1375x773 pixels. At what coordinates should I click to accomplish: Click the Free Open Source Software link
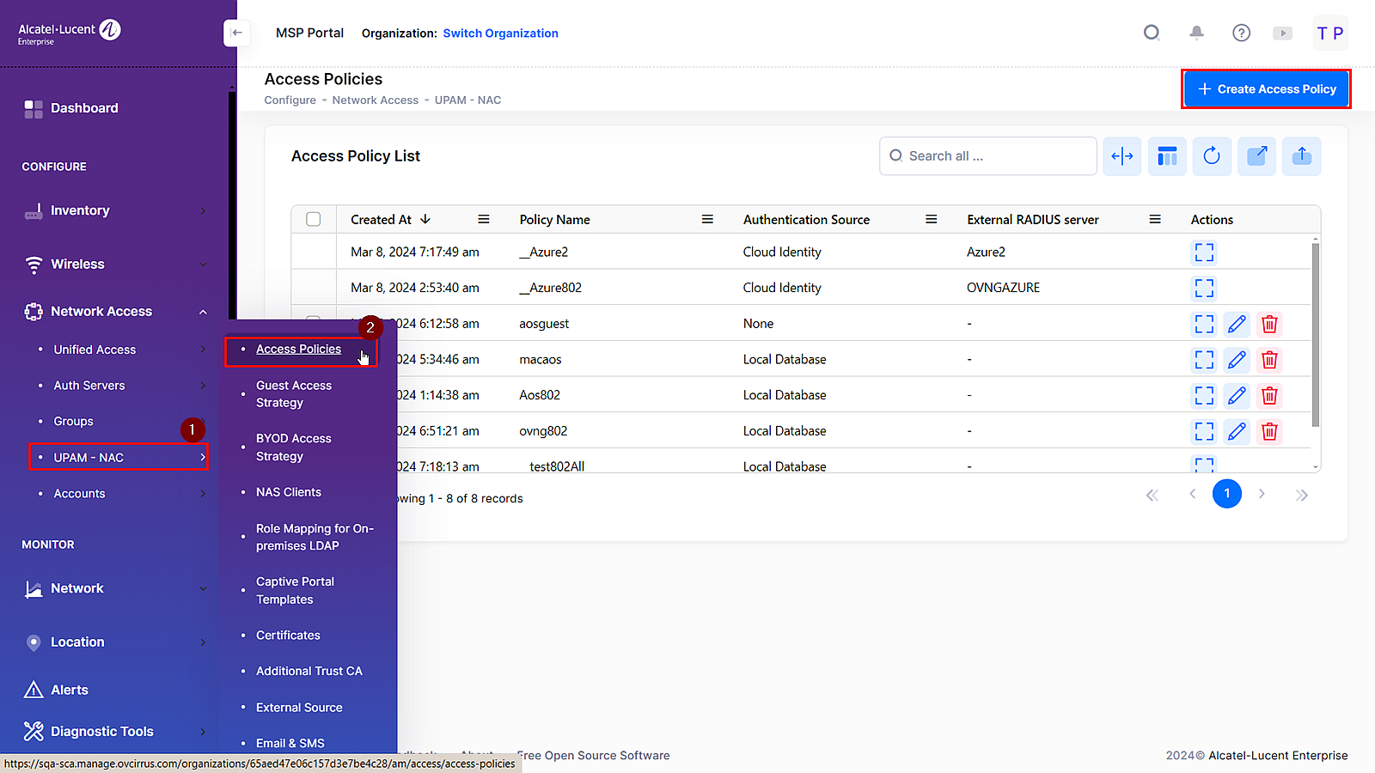594,756
